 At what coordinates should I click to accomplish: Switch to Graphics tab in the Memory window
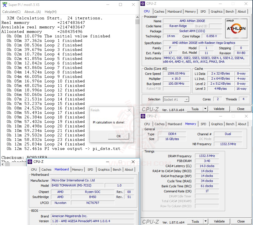click(x=217, y=124)
